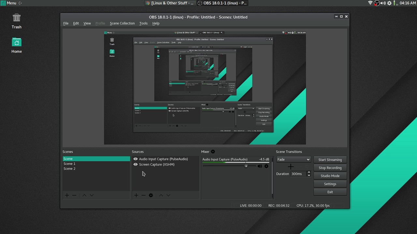The height and width of the screenshot is (234, 417).
Task: Select Scene 2 in the Scenes list
Action: [x=69, y=168]
